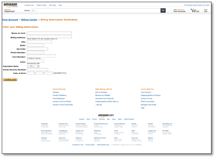
Task: Click the Billing Center breadcrumb link
Action: pos(29,20)
